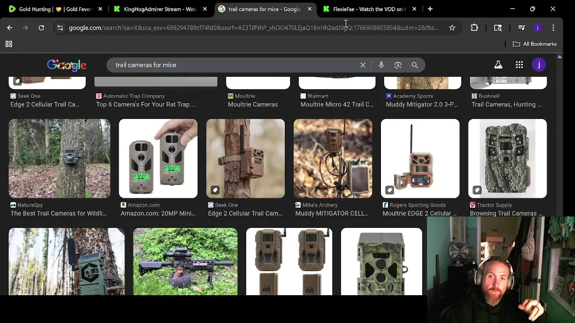This screenshot has width=575, height=323.
Task: Open the Amazon 20MP mini camera image
Action: [158, 158]
